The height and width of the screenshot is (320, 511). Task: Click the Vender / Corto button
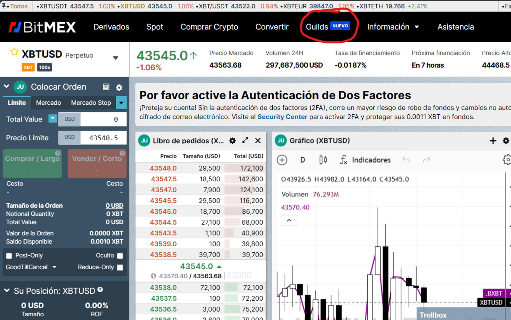click(x=97, y=163)
